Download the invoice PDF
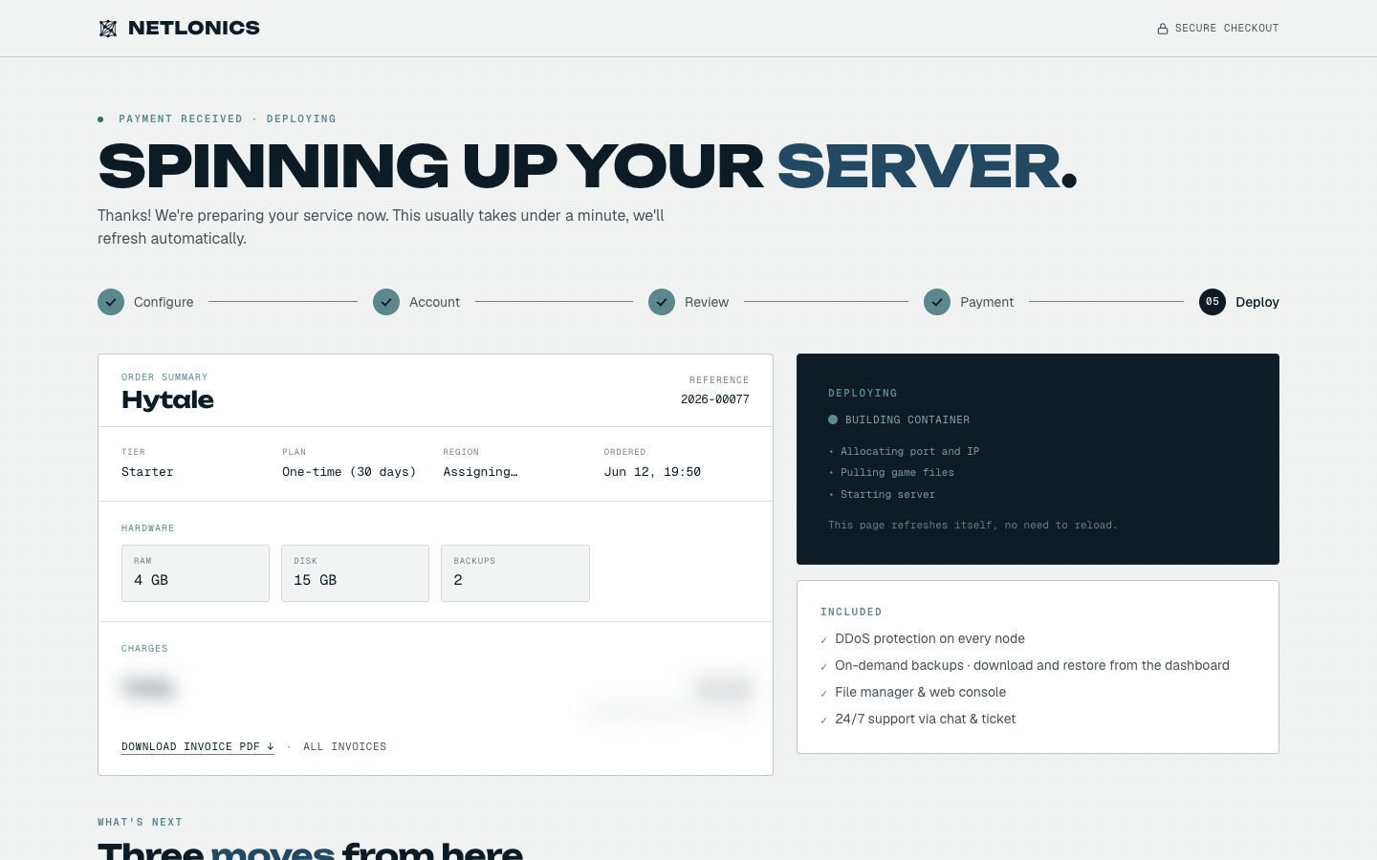The image size is (1377, 860). coord(198,747)
